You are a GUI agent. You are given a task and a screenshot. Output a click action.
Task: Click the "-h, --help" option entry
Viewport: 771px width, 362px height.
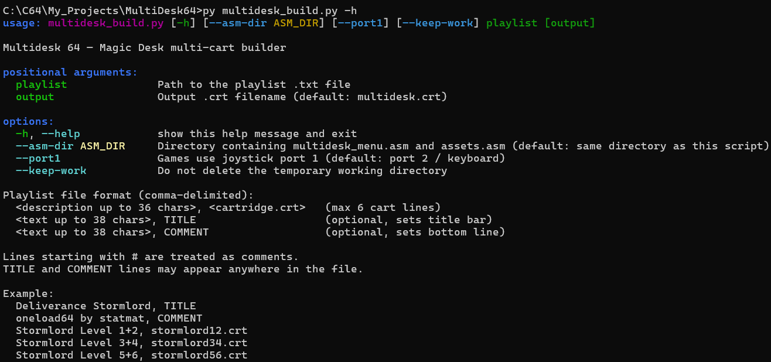click(x=47, y=134)
